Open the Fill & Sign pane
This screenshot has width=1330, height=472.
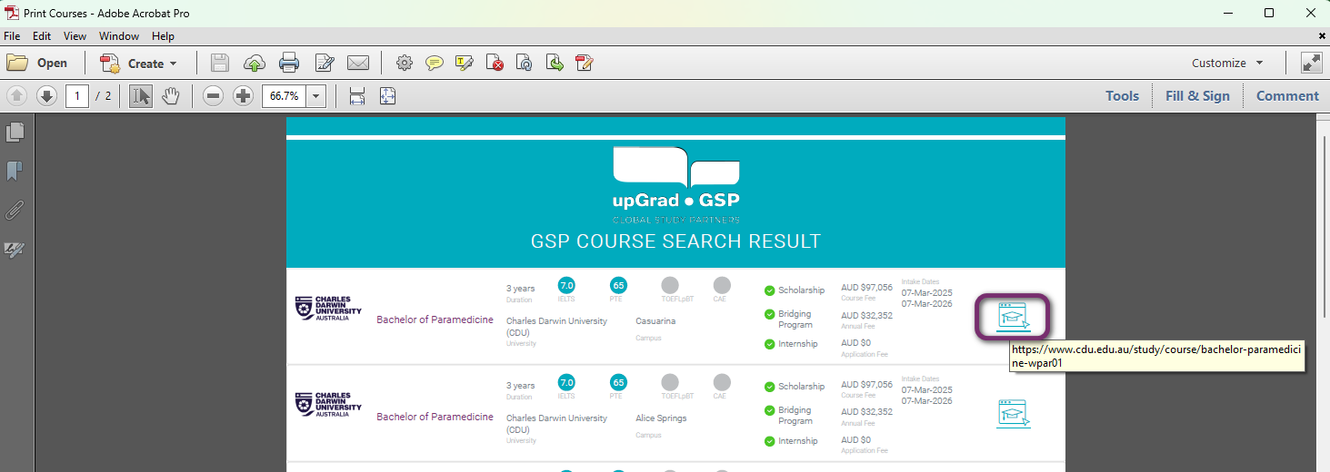point(1197,96)
